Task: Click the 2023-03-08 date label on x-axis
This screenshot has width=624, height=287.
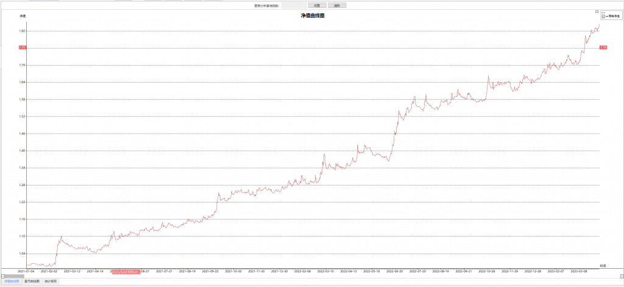Action: tap(579, 271)
